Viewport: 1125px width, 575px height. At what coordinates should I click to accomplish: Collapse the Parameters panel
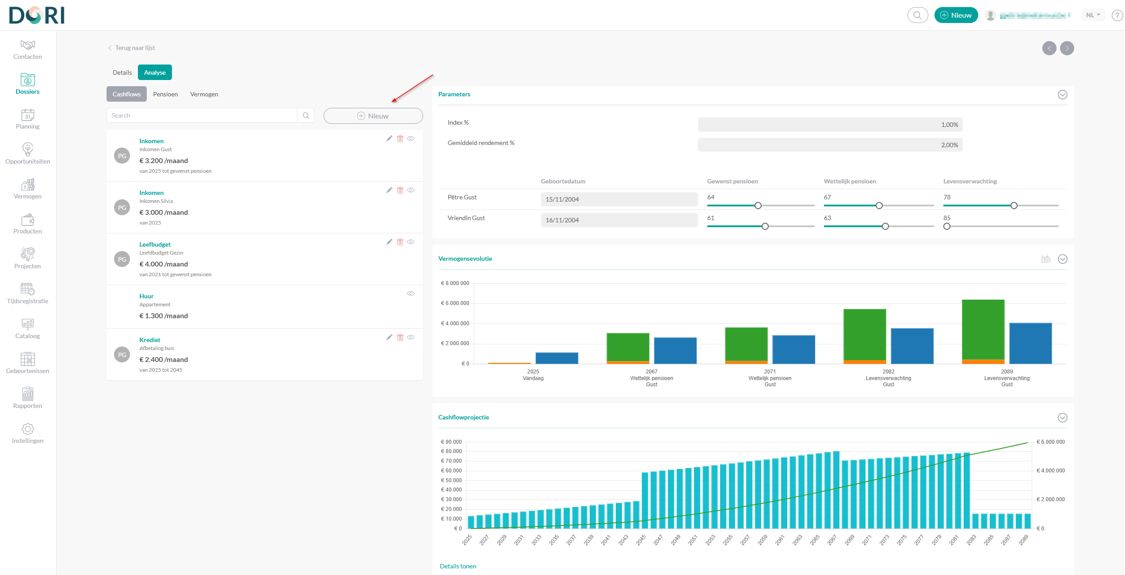point(1062,95)
